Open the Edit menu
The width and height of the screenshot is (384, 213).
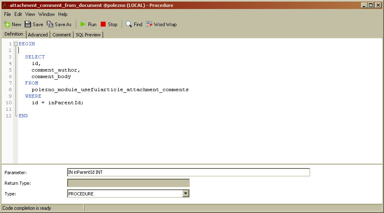click(18, 14)
